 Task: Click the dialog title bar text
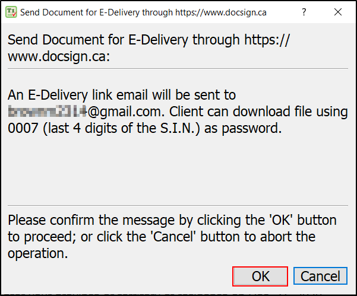(143, 12)
